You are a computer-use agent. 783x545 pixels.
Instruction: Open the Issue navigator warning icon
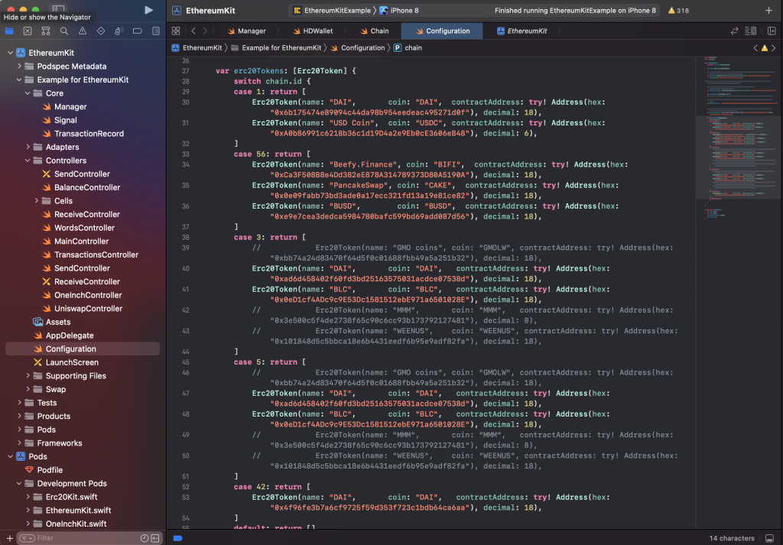coord(83,31)
